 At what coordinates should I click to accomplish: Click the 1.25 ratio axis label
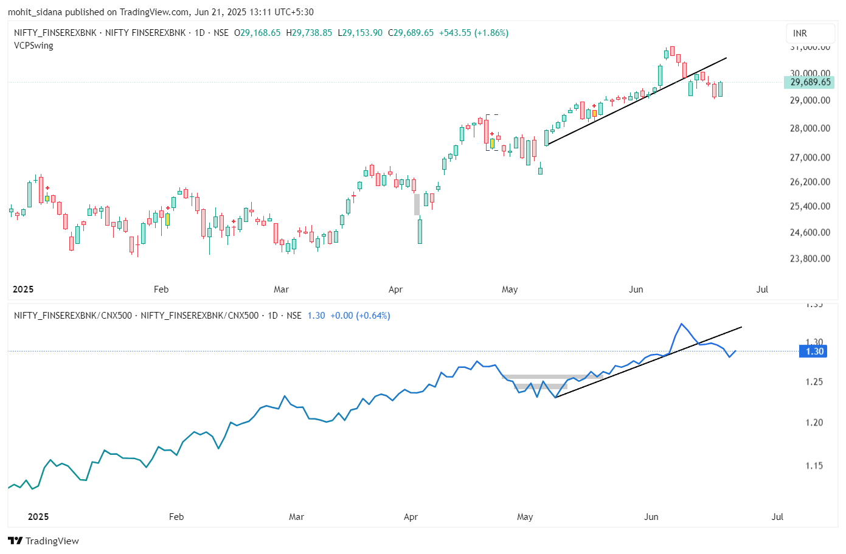pos(814,382)
